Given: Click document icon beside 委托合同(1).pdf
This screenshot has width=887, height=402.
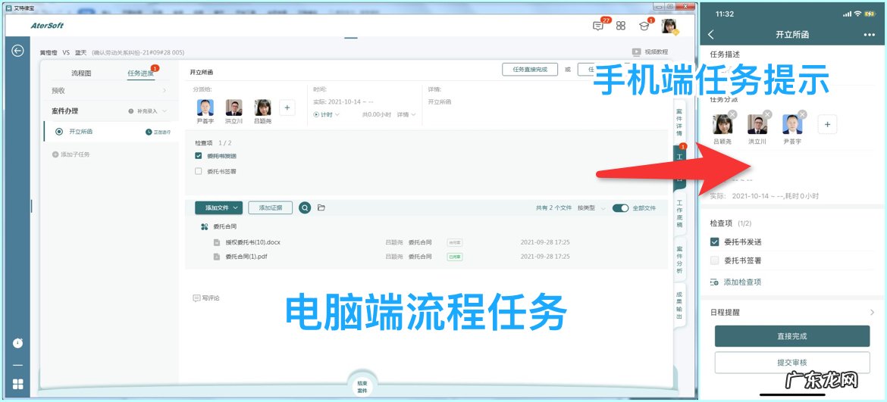Looking at the screenshot, I should [x=216, y=257].
